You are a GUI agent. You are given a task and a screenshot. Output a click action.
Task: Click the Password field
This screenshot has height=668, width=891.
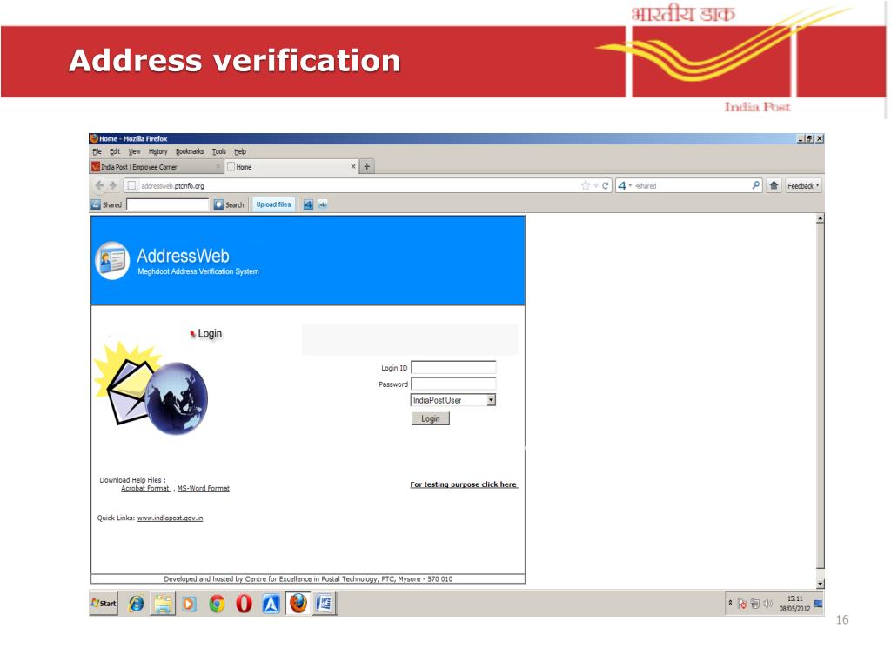pyautogui.click(x=453, y=384)
